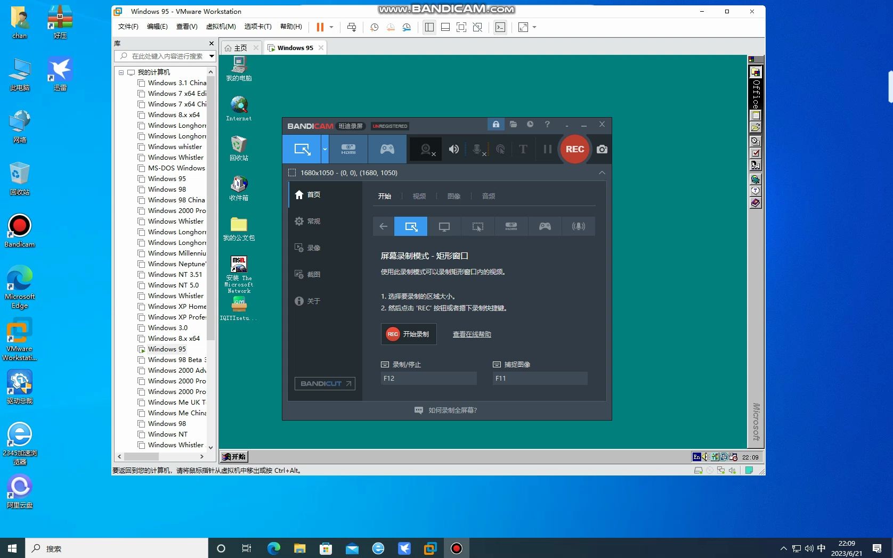Click the VMware library search field

coord(161,56)
